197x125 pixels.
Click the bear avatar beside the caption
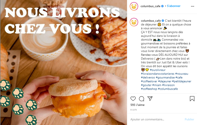(x=134, y=22)
